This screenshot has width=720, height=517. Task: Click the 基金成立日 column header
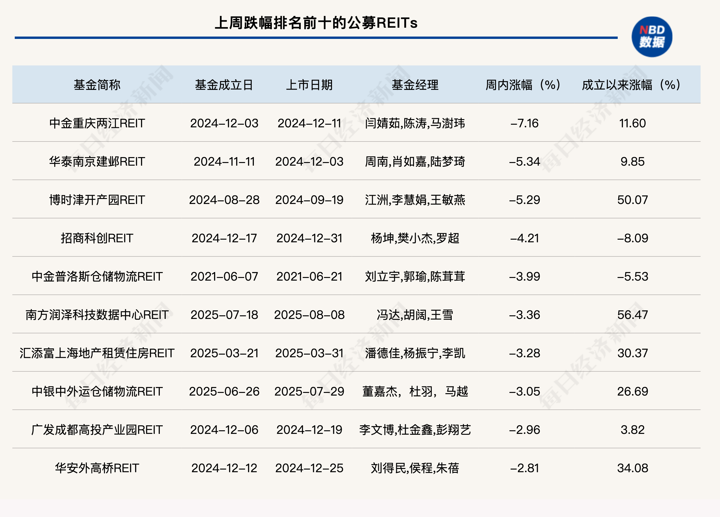(225, 84)
